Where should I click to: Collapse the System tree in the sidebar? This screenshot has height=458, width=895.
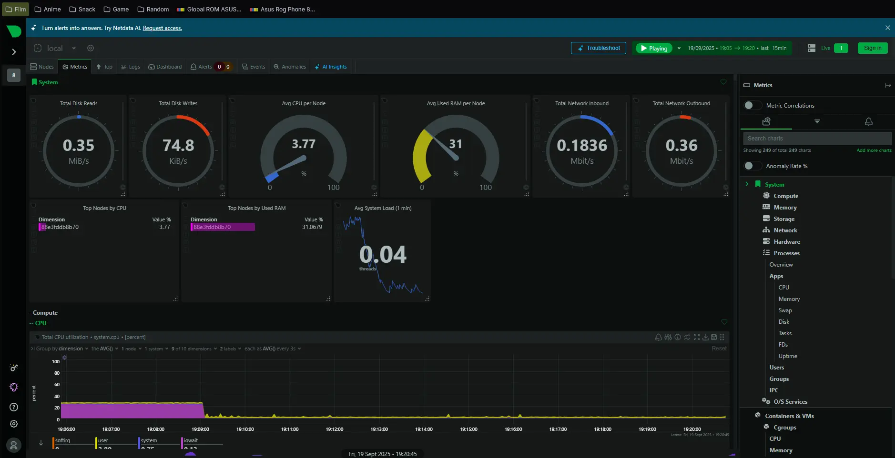click(x=746, y=184)
